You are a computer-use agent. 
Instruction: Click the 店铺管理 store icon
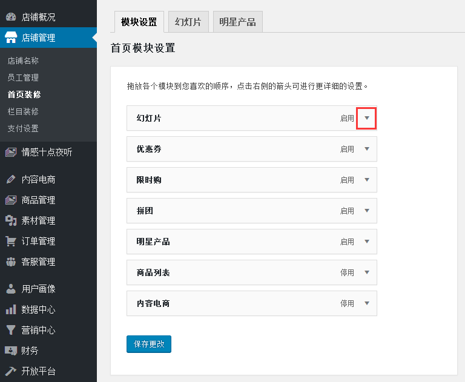coord(11,38)
